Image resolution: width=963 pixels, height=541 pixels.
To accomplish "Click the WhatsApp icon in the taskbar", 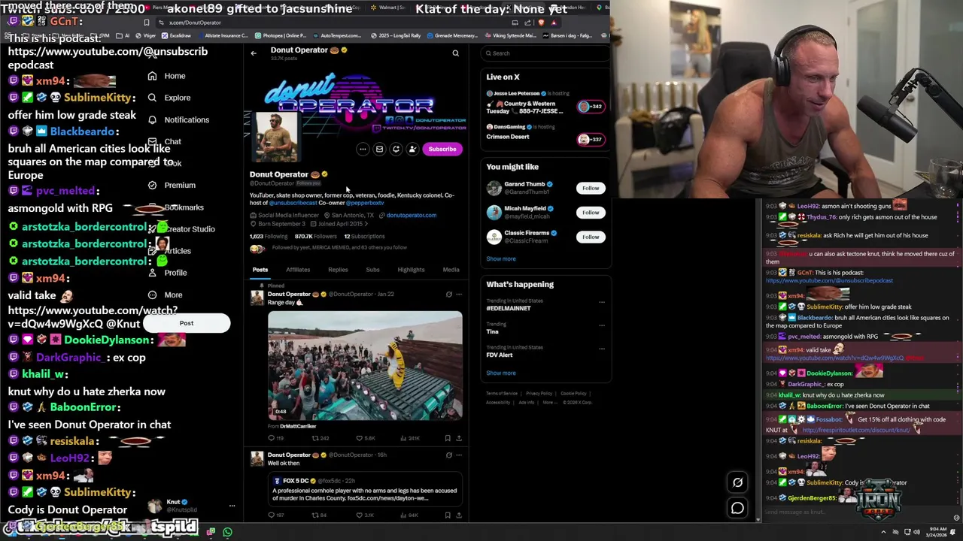I will coord(227,532).
